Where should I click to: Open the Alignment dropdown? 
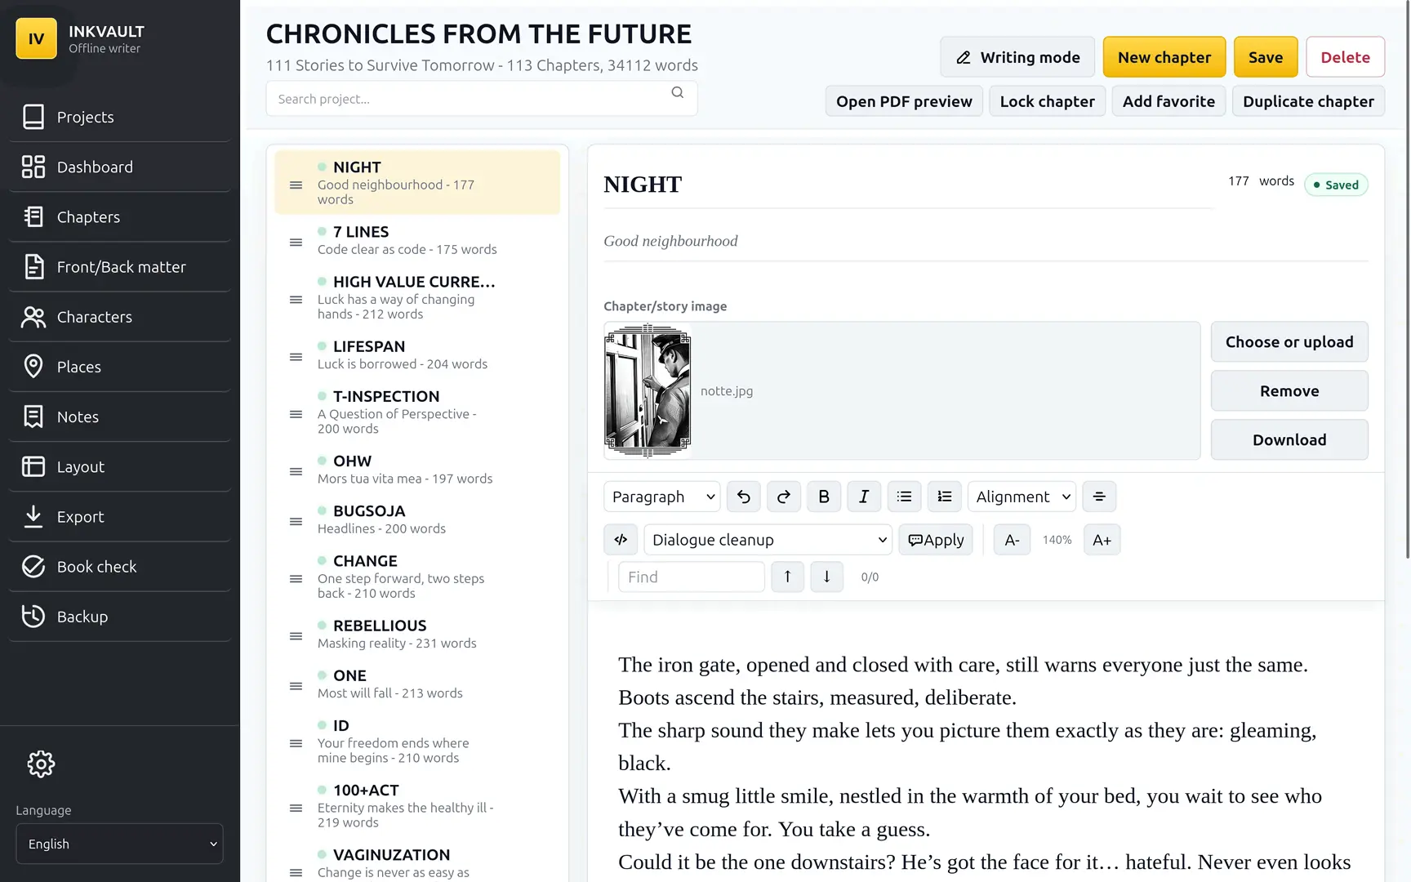1022,497
